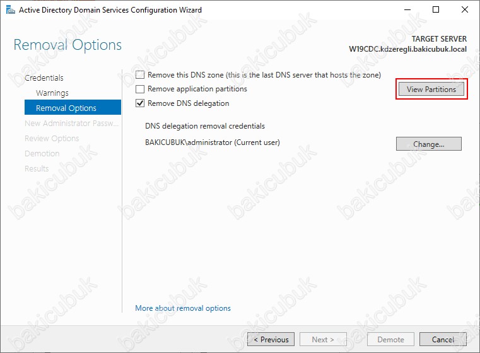Select Removal Options in sidebar
The image size is (480, 353).
tap(73, 107)
